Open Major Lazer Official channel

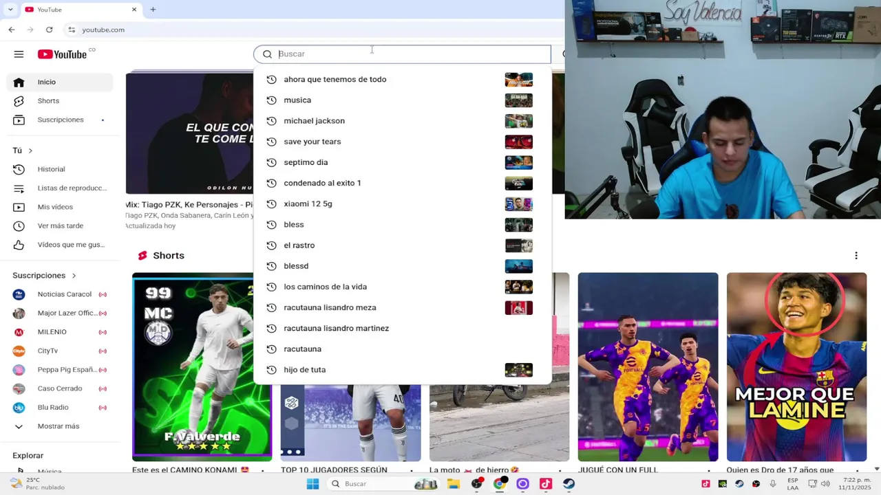pyautogui.click(x=61, y=313)
